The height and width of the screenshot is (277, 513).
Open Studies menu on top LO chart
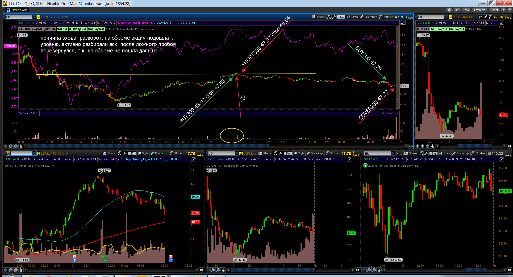point(386,17)
